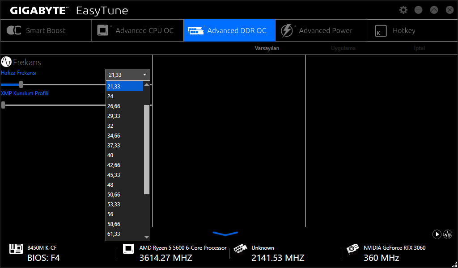Image resolution: width=458 pixels, height=268 pixels.
Task: Choose the 45,33 list entry
Action: point(125,175)
